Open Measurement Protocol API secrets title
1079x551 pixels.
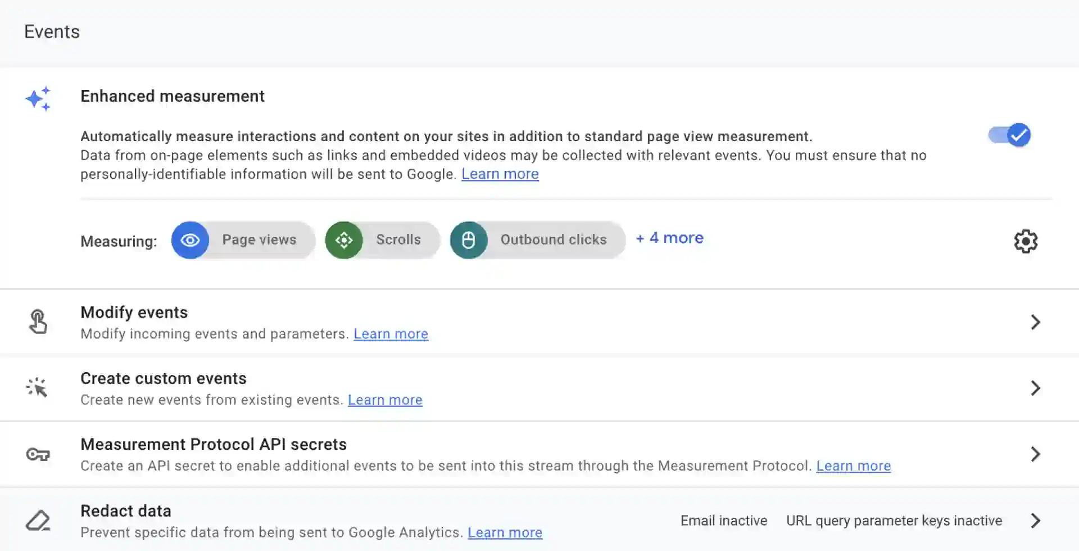(x=214, y=444)
